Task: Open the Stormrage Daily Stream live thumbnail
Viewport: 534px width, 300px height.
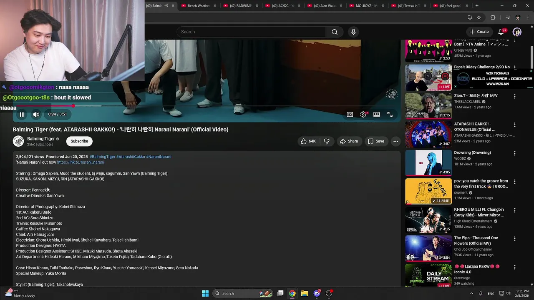Action: [x=428, y=275]
